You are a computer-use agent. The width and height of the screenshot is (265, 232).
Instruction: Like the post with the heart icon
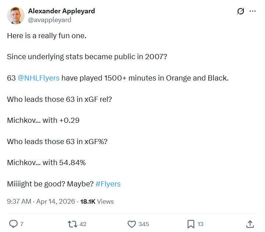click(x=132, y=224)
